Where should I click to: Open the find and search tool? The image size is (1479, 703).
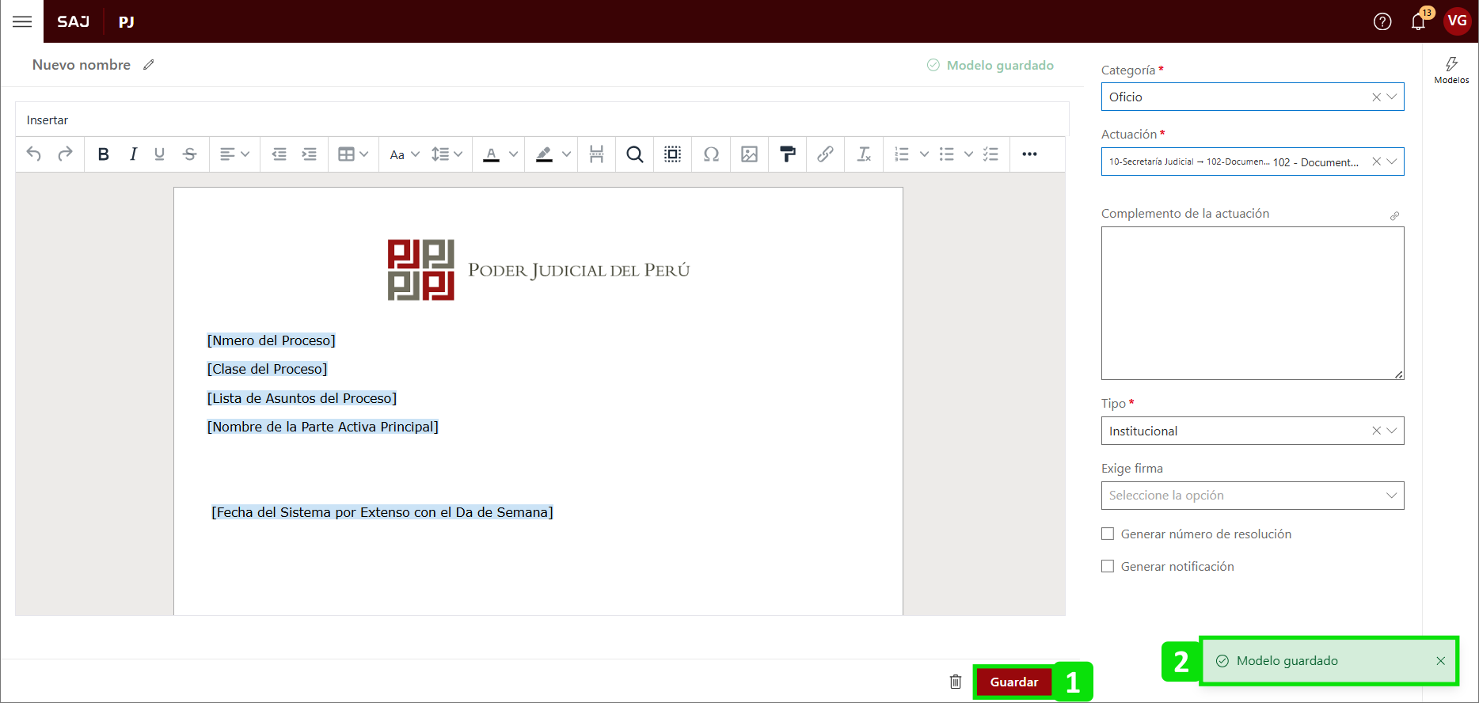click(634, 154)
